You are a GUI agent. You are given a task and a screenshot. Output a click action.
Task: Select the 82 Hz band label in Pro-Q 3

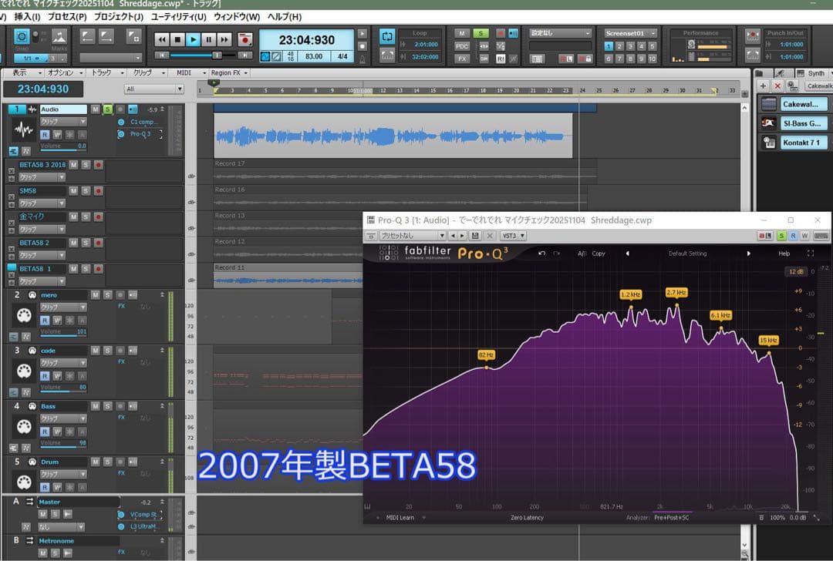click(486, 354)
